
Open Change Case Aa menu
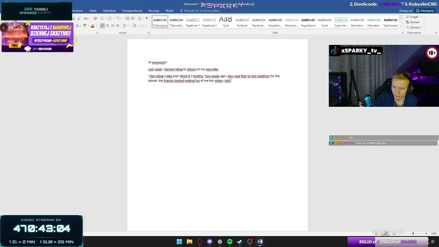[x=87, y=19]
